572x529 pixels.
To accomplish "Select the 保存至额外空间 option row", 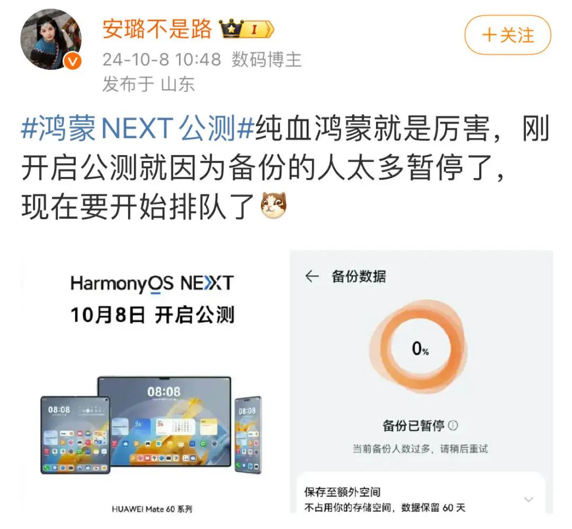I will (x=422, y=499).
